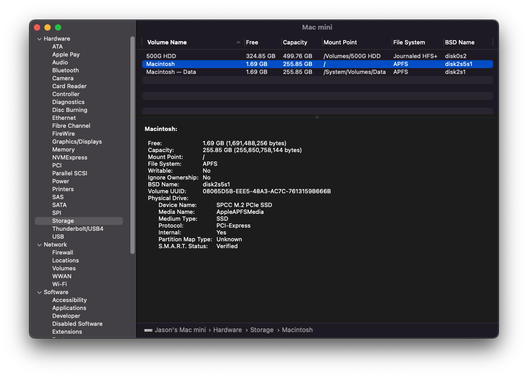Collapse the Hardware section
Image resolution: width=528 pixels, height=377 pixels.
pos(39,39)
